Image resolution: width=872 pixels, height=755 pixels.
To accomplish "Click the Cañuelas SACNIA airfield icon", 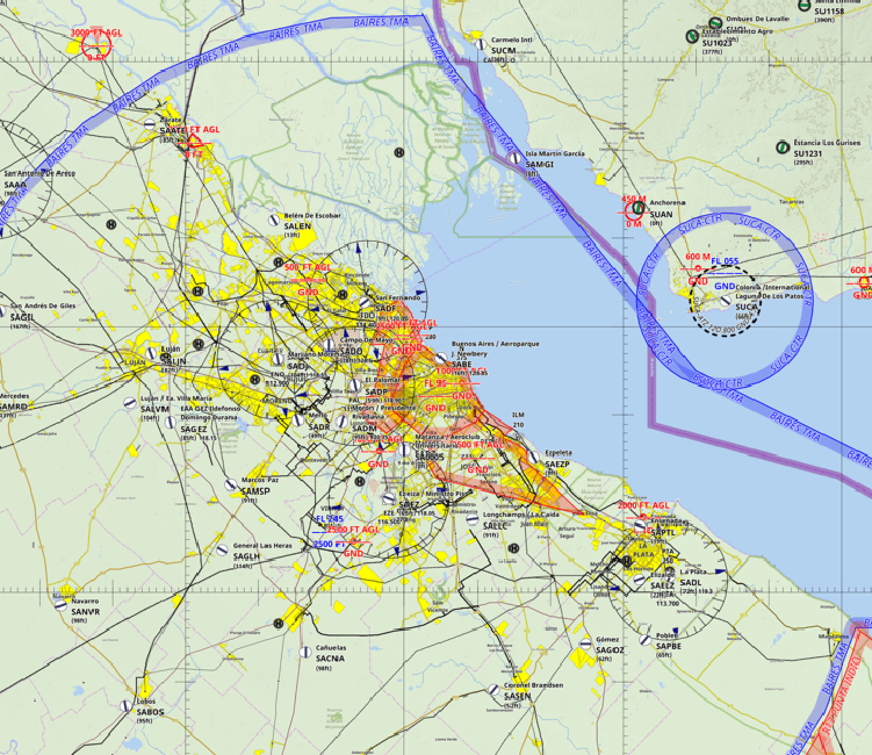I will click(x=304, y=652).
